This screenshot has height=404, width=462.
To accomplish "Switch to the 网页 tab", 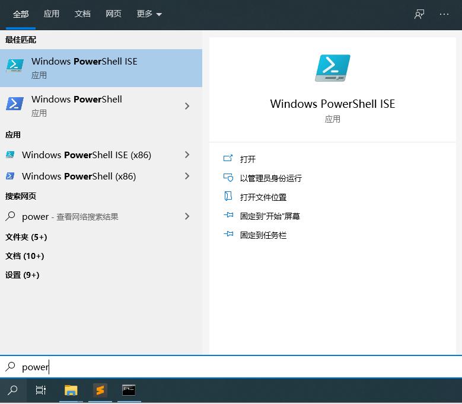I will 113,14.
